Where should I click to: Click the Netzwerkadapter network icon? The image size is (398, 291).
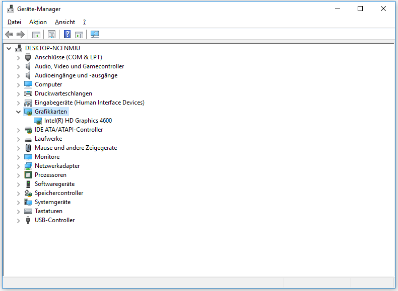28,166
